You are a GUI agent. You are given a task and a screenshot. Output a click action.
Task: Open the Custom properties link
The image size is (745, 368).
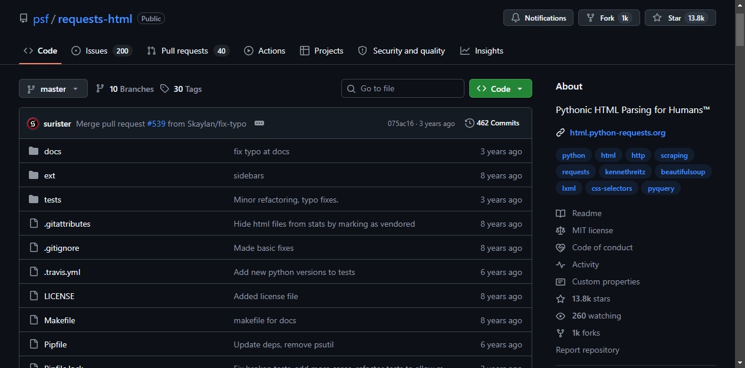pos(598,281)
